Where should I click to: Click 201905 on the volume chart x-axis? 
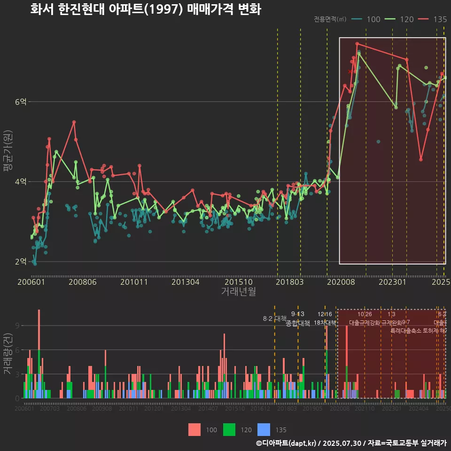[x=313, y=408]
